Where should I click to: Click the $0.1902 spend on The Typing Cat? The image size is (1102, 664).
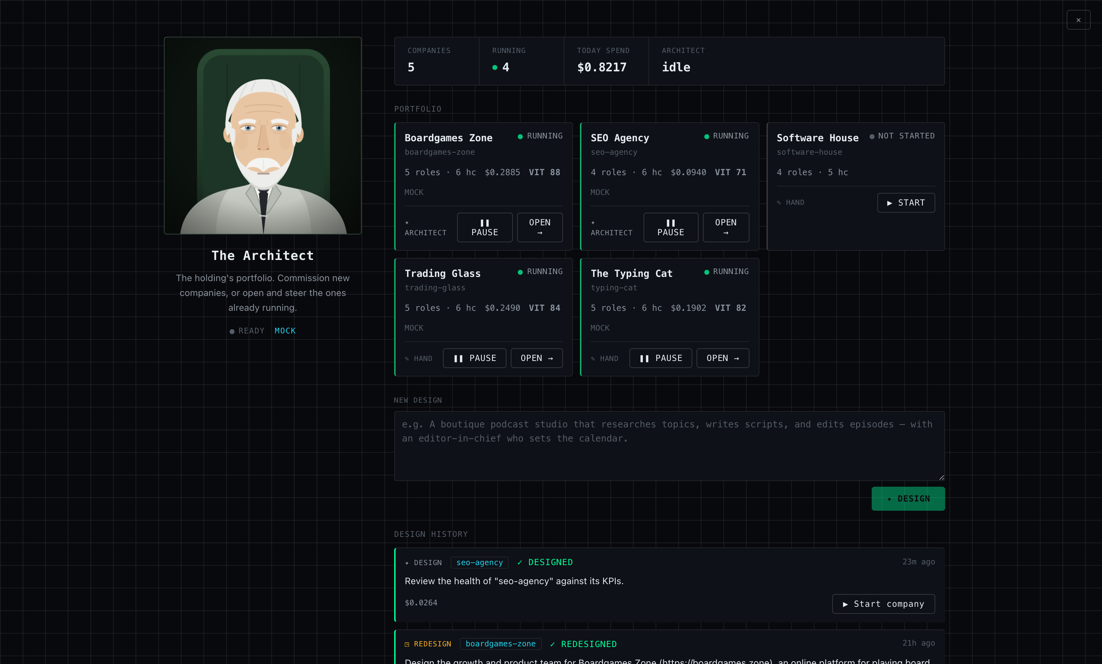[688, 308]
